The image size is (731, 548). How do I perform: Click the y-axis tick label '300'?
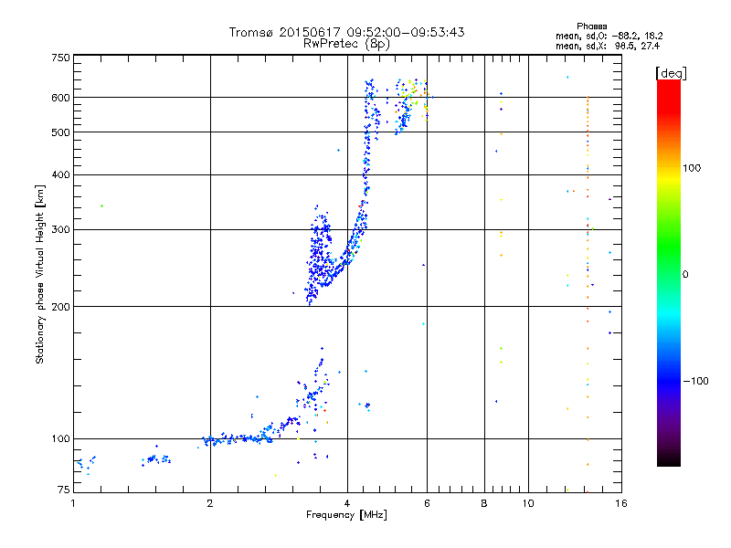[x=60, y=230]
